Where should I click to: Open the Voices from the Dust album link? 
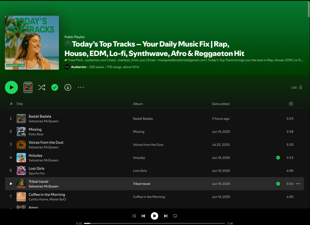(x=148, y=145)
